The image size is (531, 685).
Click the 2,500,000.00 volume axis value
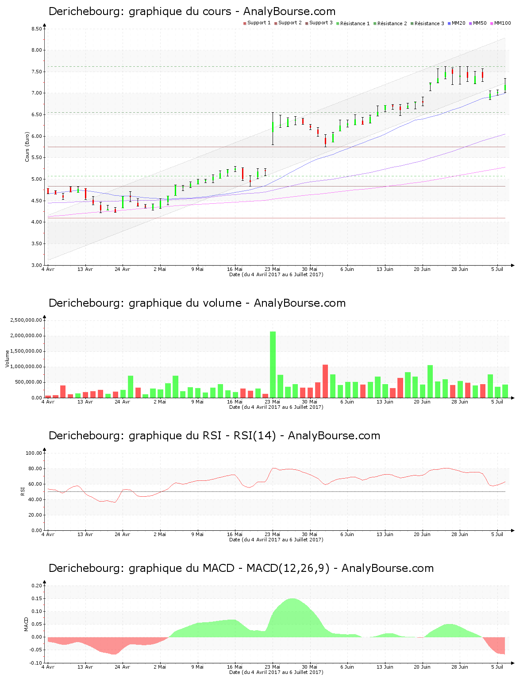pyautogui.click(x=27, y=320)
